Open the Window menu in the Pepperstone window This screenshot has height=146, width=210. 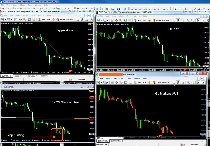pos(41,15)
